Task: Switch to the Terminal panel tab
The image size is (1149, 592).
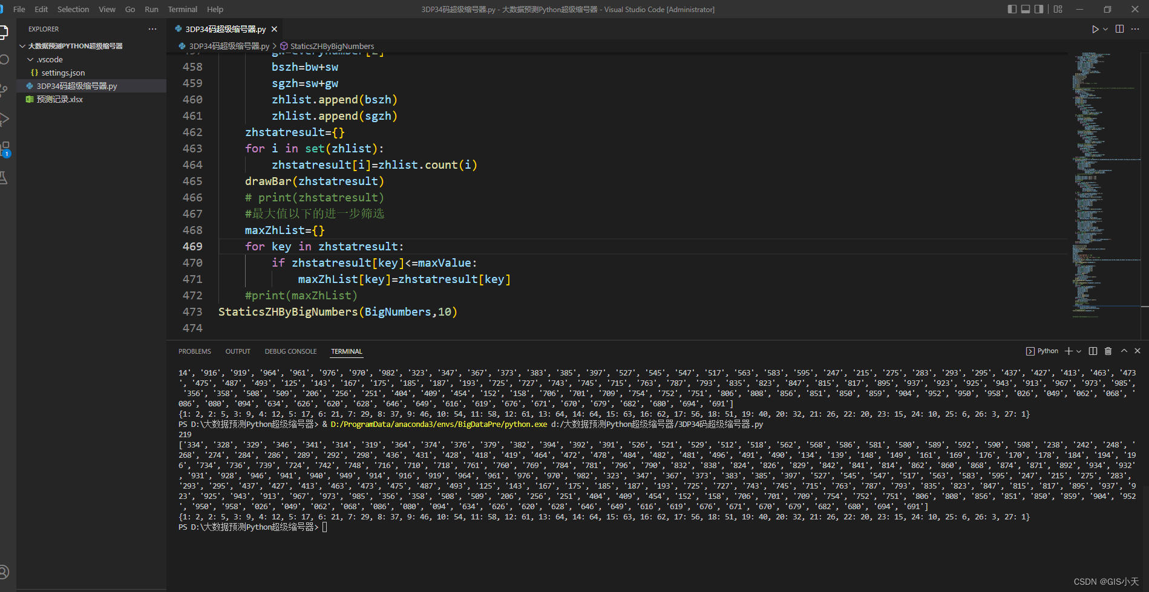Action: (347, 351)
